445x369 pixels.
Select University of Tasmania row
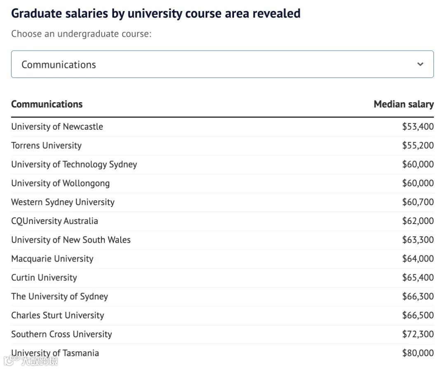pos(55,353)
